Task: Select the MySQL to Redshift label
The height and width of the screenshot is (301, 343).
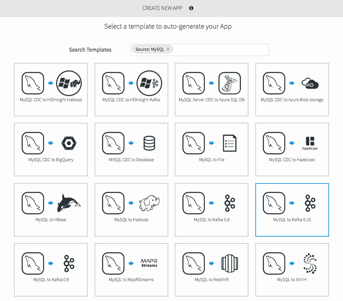Action: point(212,280)
